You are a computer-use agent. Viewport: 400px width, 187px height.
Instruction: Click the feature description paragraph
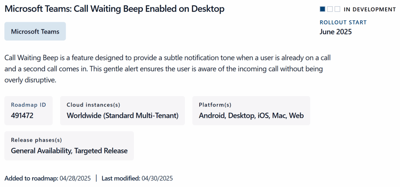(168, 69)
